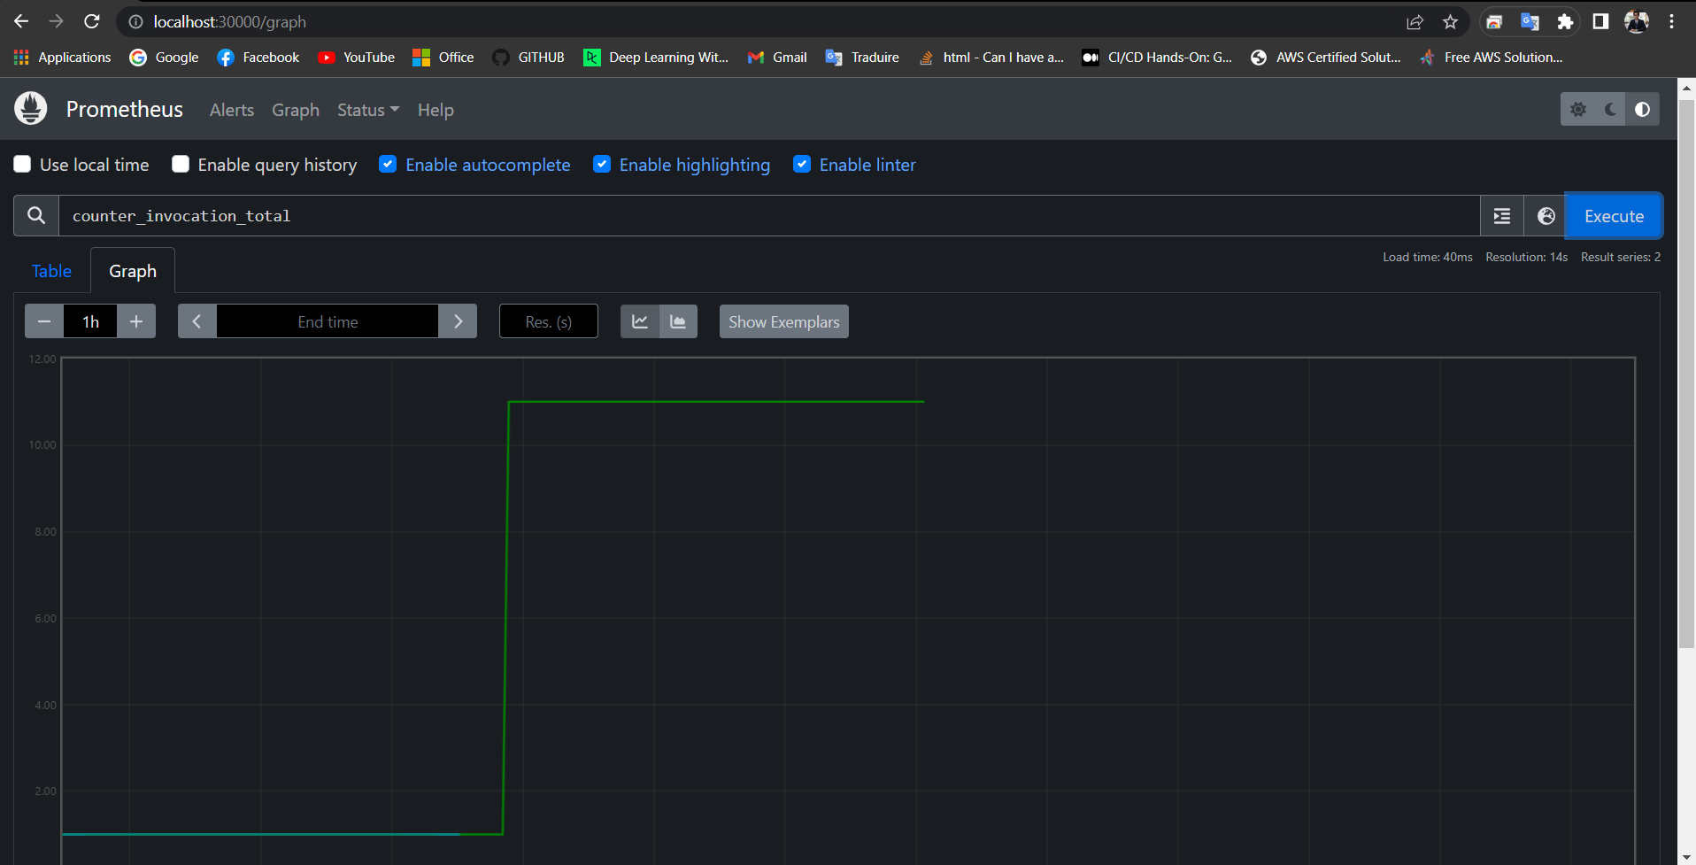Open the Alerts page
This screenshot has width=1696, height=865.
pyautogui.click(x=231, y=110)
